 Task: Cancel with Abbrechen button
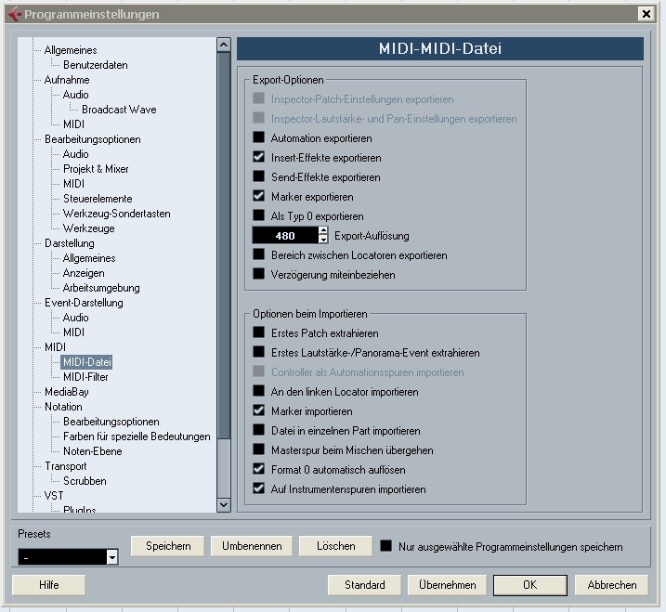[x=611, y=585]
